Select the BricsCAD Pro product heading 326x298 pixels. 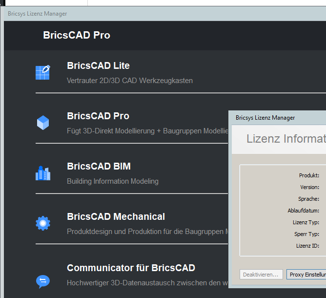pos(98,116)
